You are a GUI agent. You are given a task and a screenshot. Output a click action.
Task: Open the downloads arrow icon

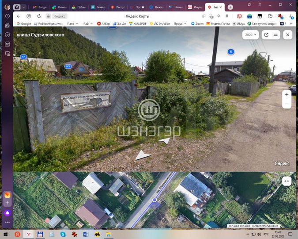(x=291, y=17)
